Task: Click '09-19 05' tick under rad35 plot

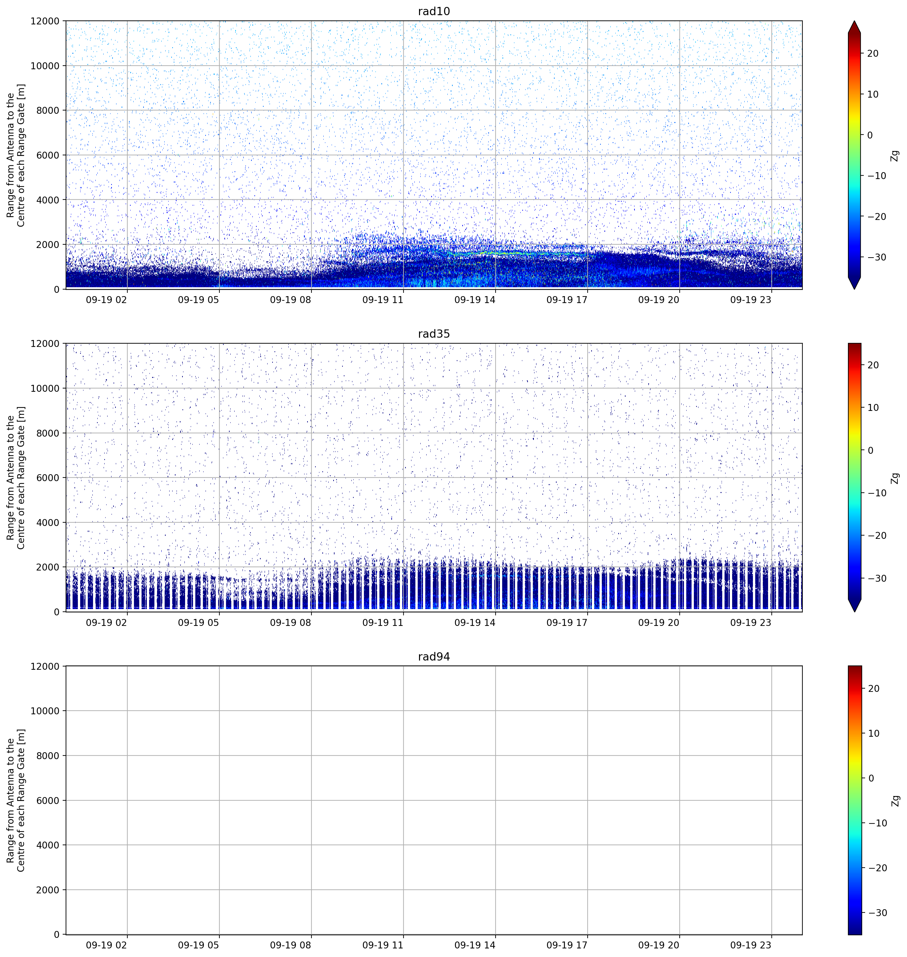Action: tap(198, 623)
